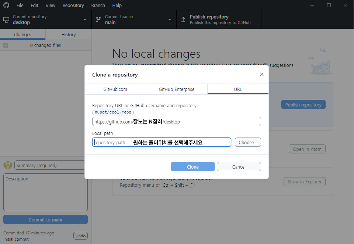This screenshot has width=354, height=244.
Task: Undo the Initial commit
Action: [81, 235]
